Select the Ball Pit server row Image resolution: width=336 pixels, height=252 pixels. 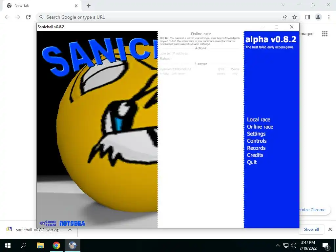pos(199,71)
